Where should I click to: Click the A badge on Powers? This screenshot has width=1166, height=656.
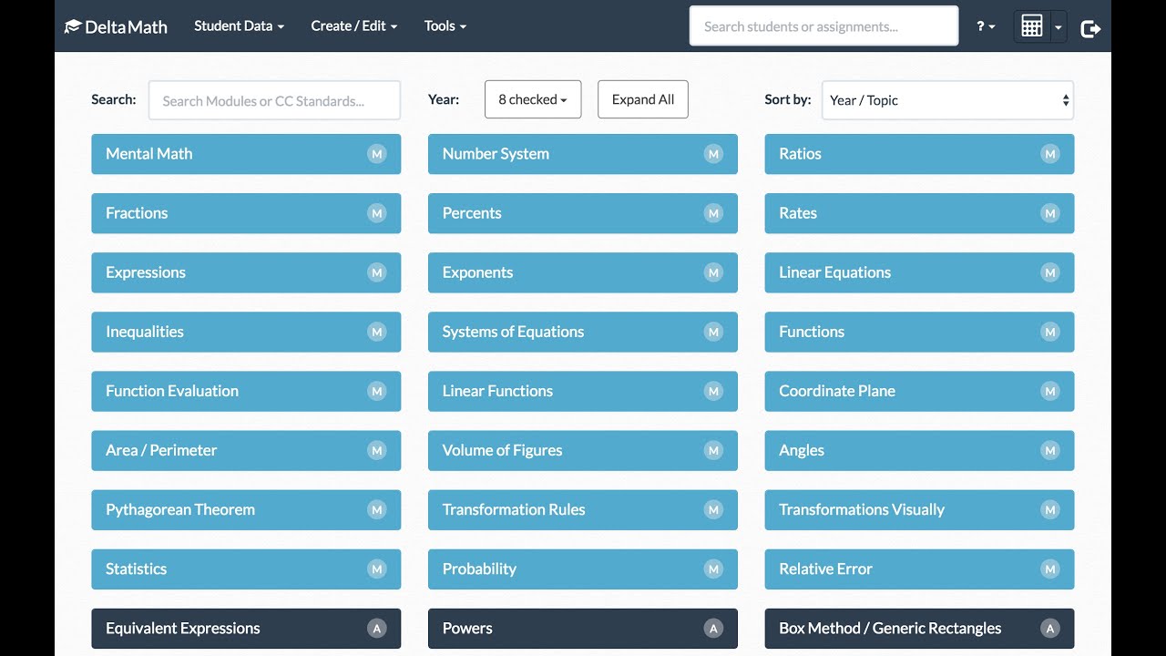coord(713,628)
